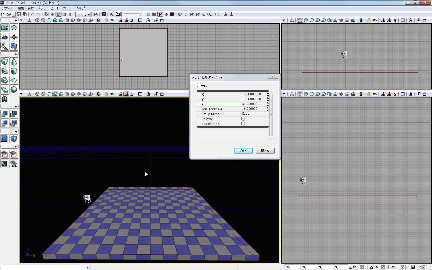This screenshot has width=432, height=270.
Task: Enable the Tessellated? checkbox
Action: coord(243,124)
